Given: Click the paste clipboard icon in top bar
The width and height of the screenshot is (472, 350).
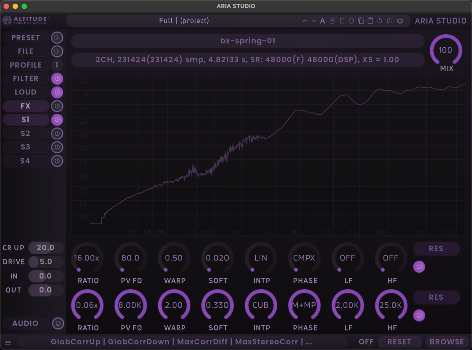Looking at the screenshot, I should tap(370, 21).
